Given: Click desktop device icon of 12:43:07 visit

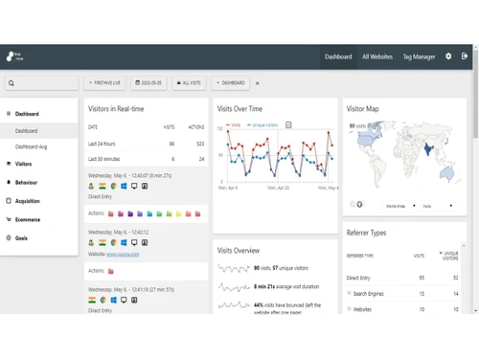Looking at the screenshot, I should (134, 186).
